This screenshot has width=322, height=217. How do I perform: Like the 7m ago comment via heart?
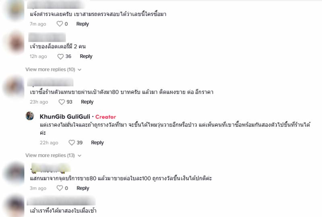[x=60, y=24]
